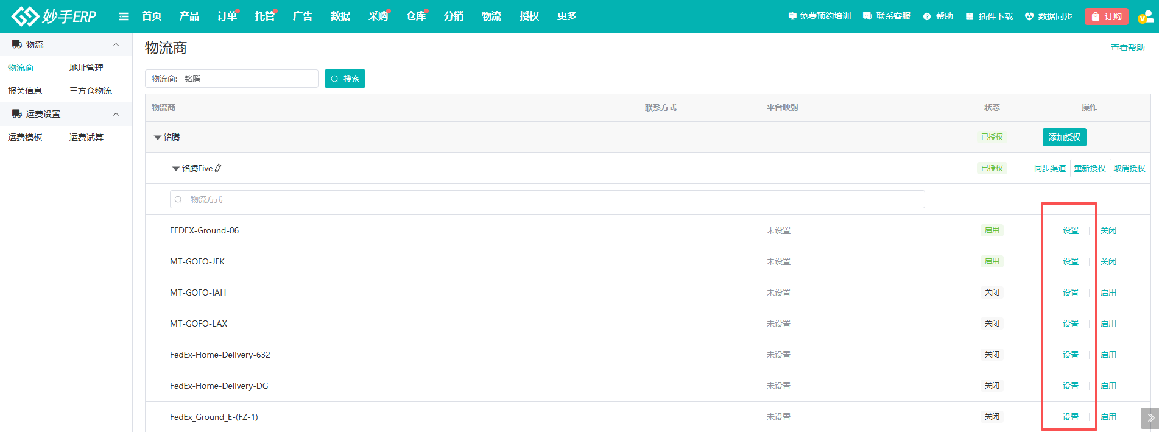Image resolution: width=1159 pixels, height=432 pixels.
Task: Click the 物流方式 search input field
Action: coord(547,199)
